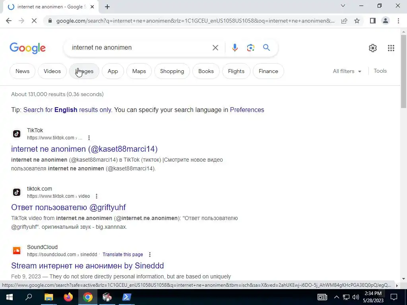This screenshot has height=305, width=407.
Task: Launch Firefox from the taskbar
Action: [x=68, y=297]
